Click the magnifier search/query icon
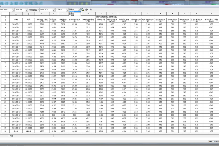219x146 pixels. point(82,9)
